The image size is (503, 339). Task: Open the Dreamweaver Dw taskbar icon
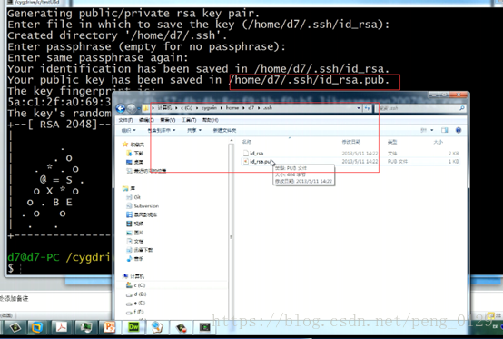[133, 327]
